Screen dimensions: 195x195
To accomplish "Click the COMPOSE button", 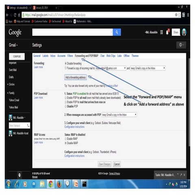I will coord(17,56).
